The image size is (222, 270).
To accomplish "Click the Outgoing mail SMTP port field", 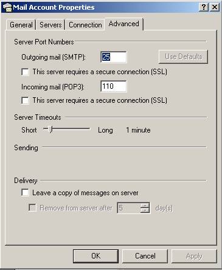I will pyautogui.click(x=114, y=57).
